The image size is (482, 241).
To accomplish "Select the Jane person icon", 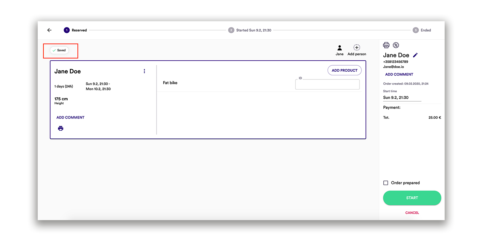I will pos(340,50).
